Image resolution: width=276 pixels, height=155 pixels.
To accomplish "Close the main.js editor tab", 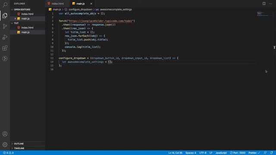I will click(x=91, y=4).
